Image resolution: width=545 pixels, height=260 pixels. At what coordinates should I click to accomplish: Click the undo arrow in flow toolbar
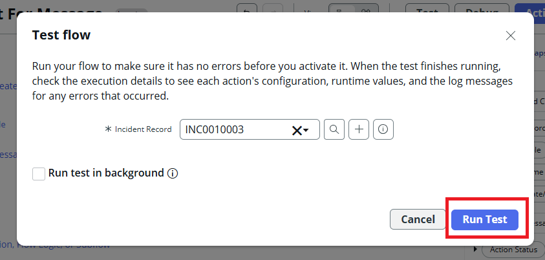click(x=247, y=9)
